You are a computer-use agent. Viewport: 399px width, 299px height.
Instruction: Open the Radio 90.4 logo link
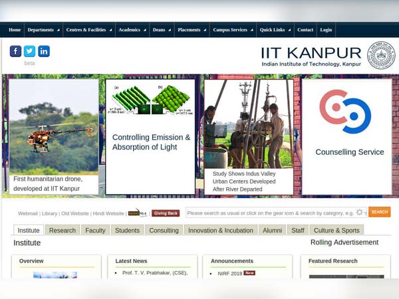(x=138, y=213)
